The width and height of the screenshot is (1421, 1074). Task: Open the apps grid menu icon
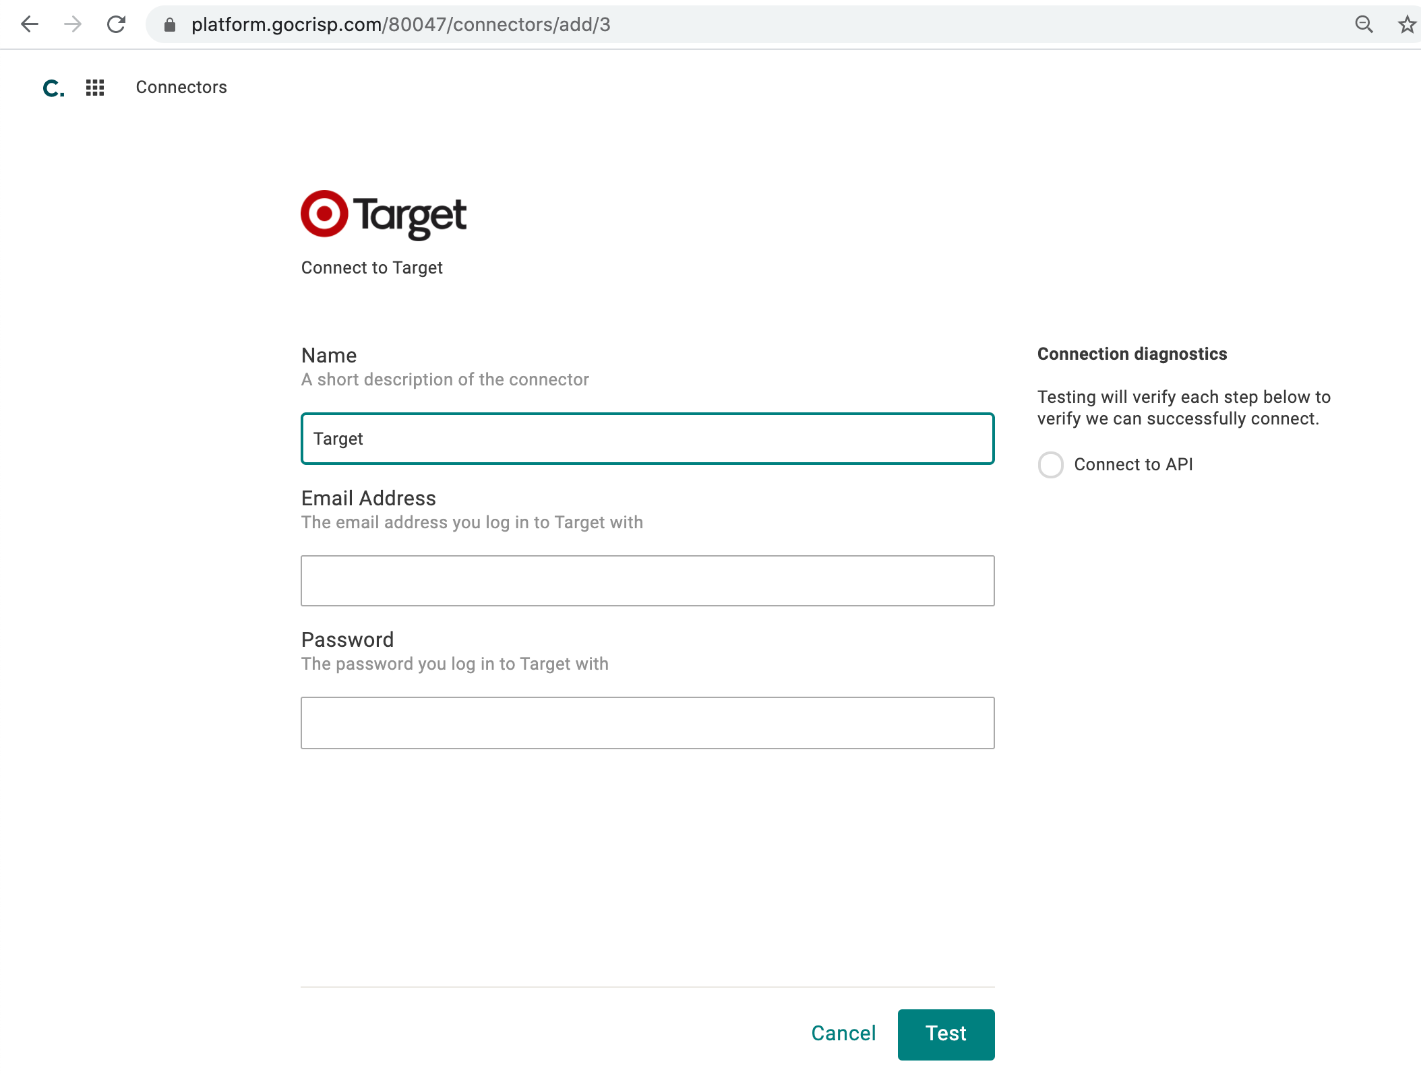(x=95, y=88)
